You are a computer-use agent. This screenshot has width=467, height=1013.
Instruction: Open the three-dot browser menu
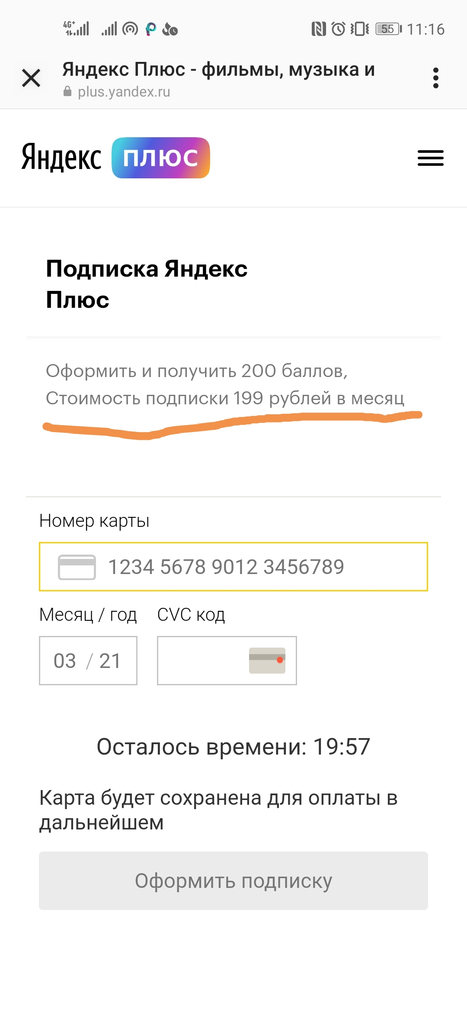435,78
